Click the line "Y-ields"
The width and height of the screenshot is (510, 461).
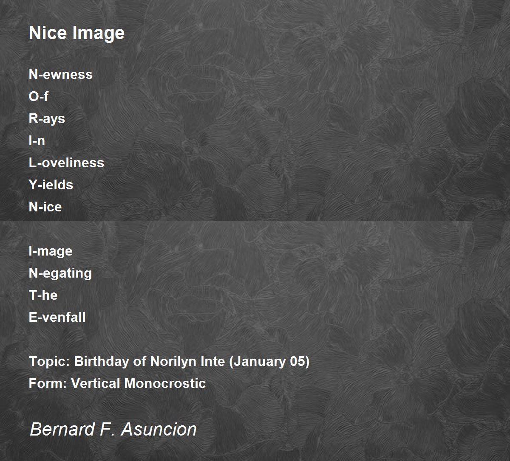(51, 185)
